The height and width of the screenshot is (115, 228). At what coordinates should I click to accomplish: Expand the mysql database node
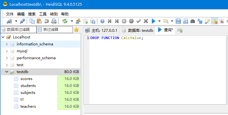point(7,51)
